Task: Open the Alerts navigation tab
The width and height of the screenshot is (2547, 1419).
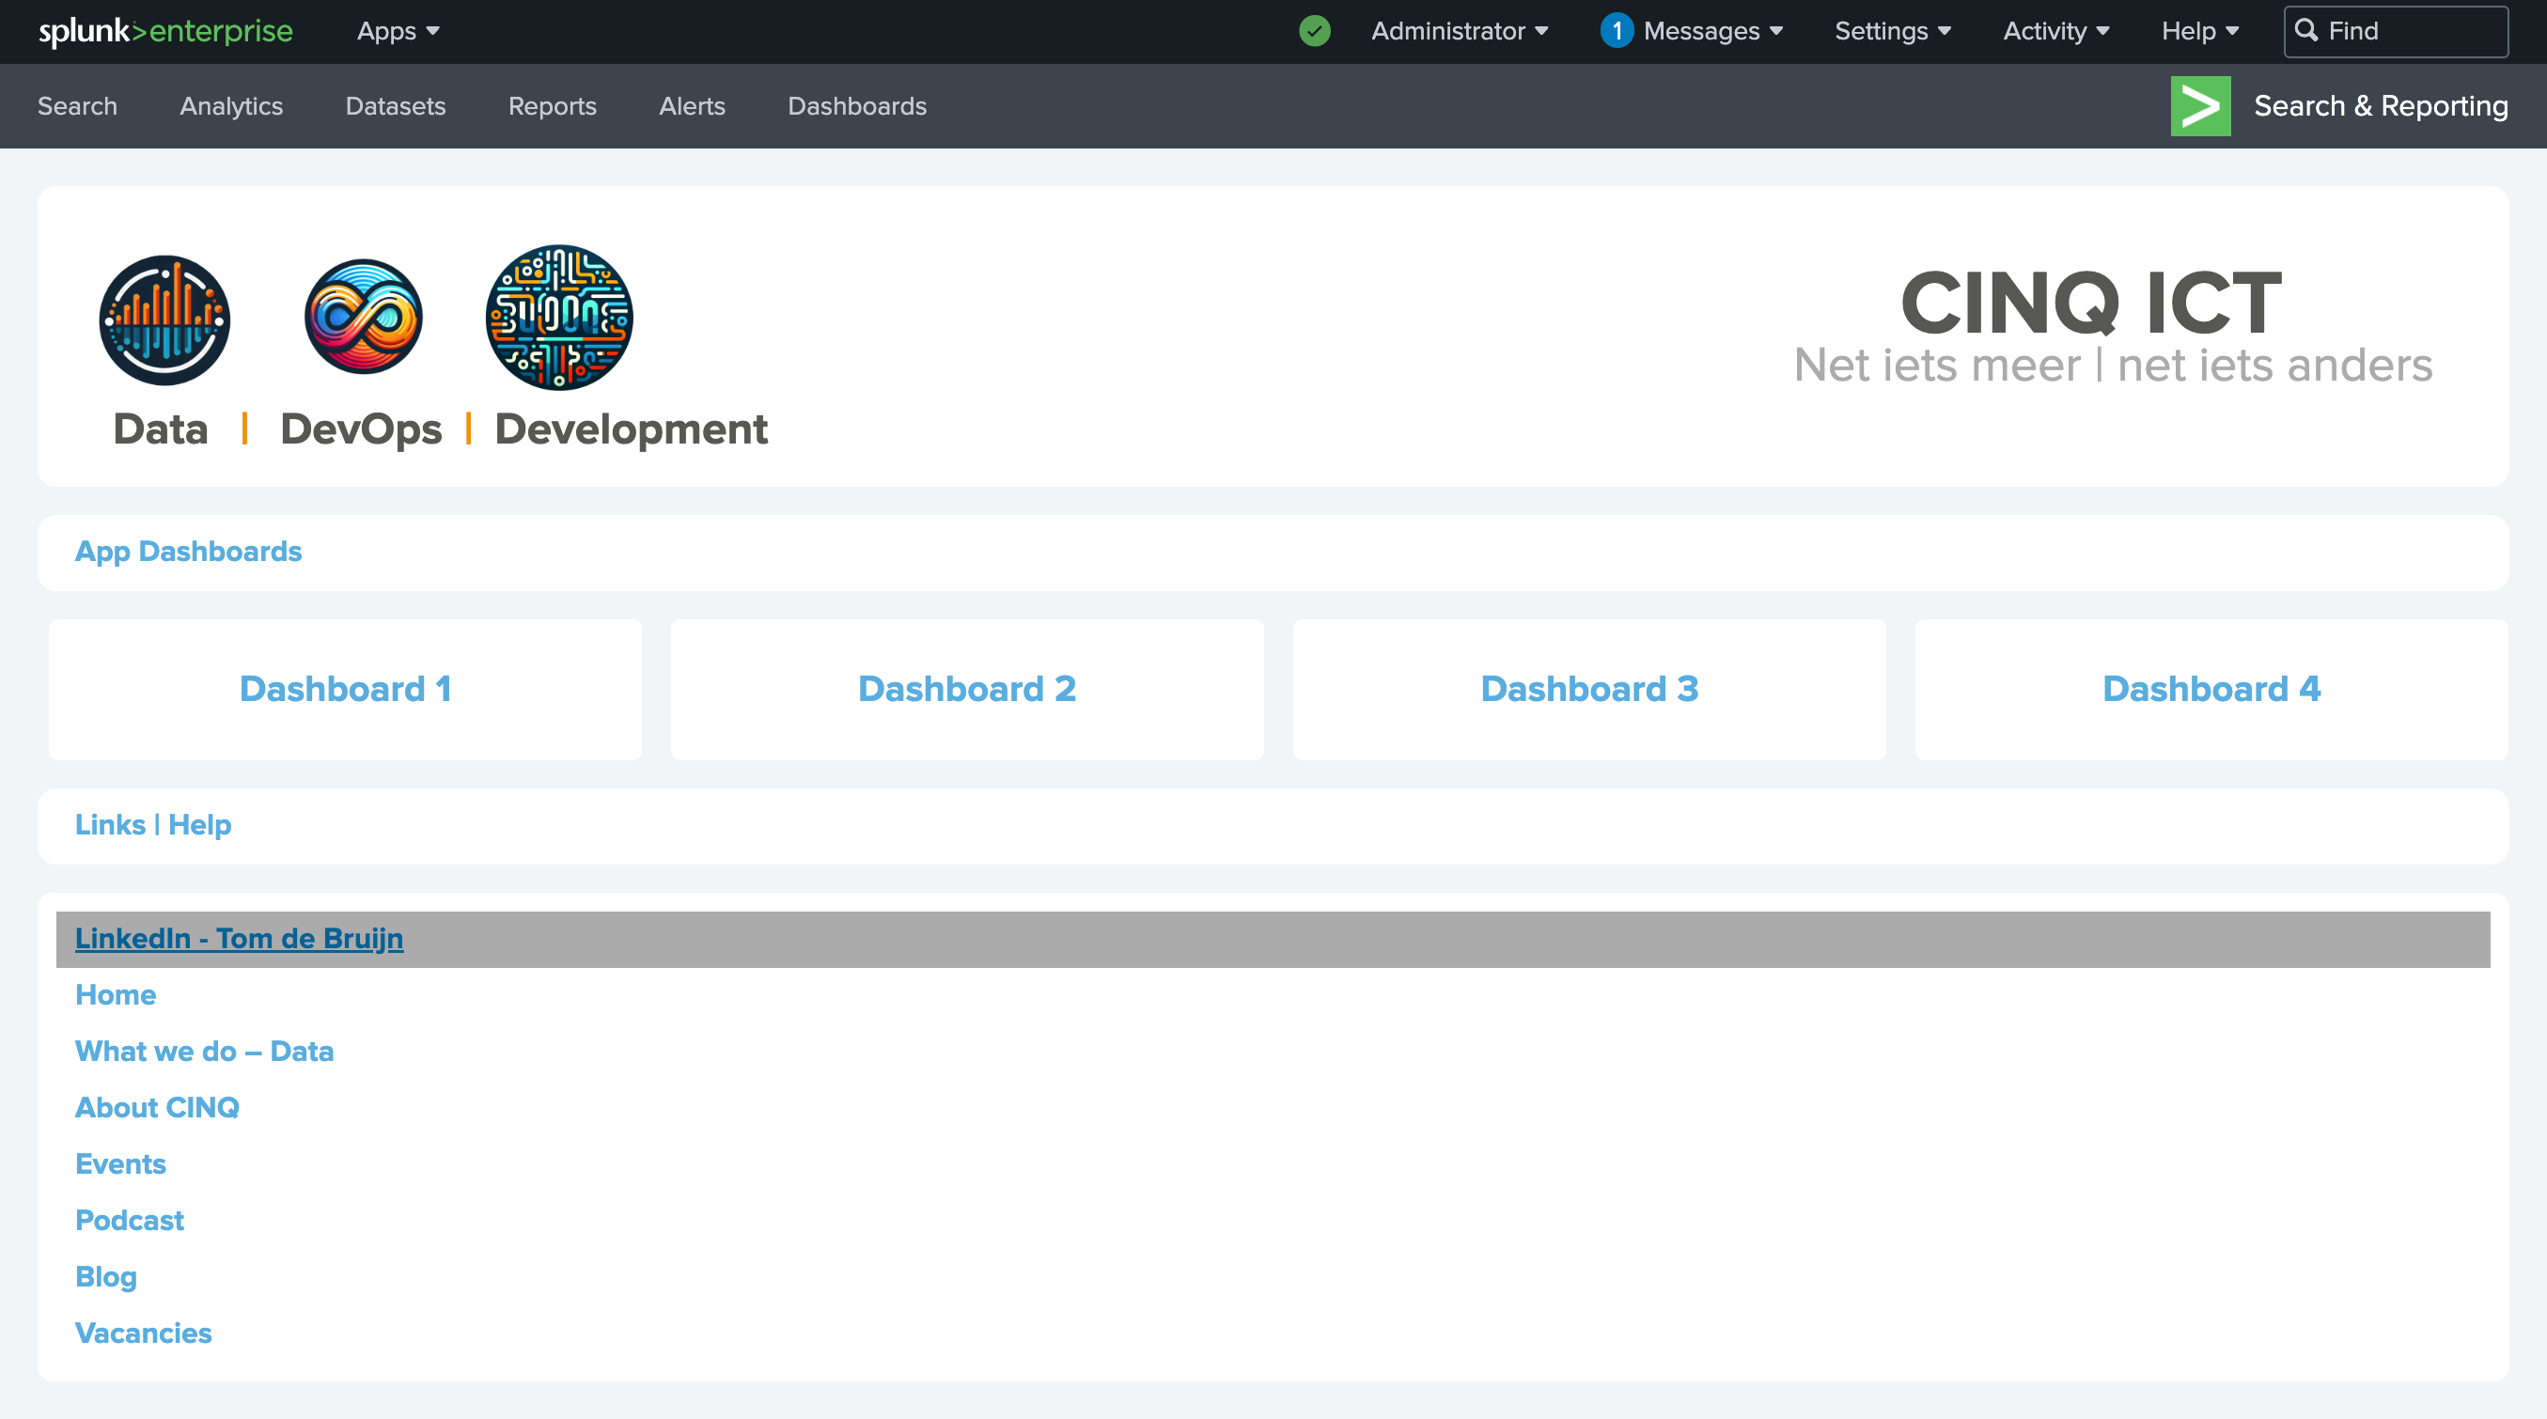Action: tap(691, 106)
